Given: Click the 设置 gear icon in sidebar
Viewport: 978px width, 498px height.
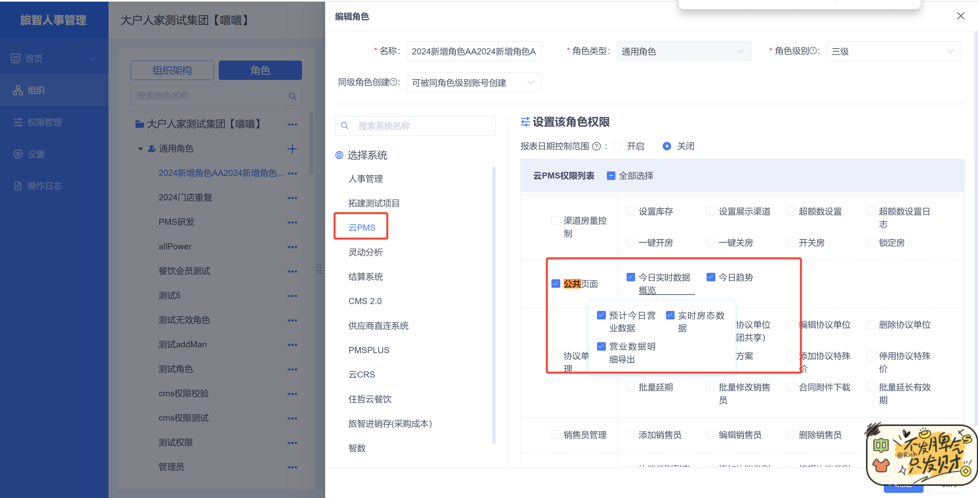Looking at the screenshot, I should click(18, 154).
